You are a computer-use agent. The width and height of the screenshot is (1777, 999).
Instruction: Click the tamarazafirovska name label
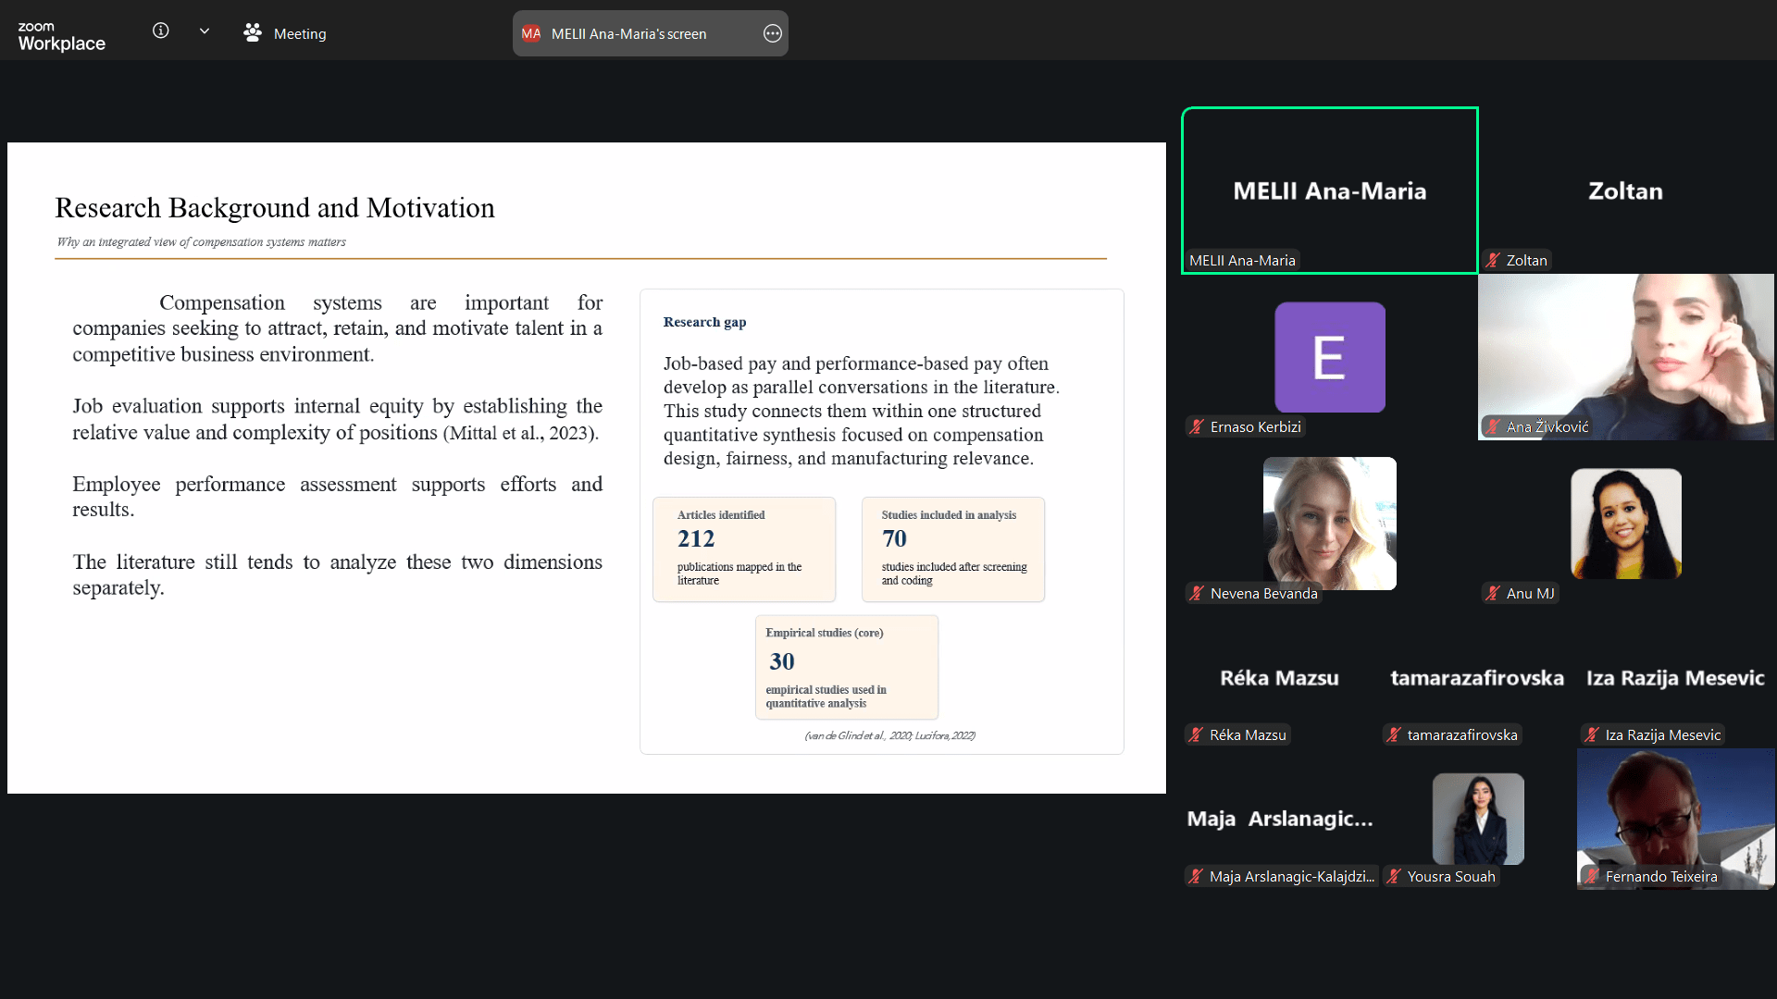click(x=1461, y=735)
